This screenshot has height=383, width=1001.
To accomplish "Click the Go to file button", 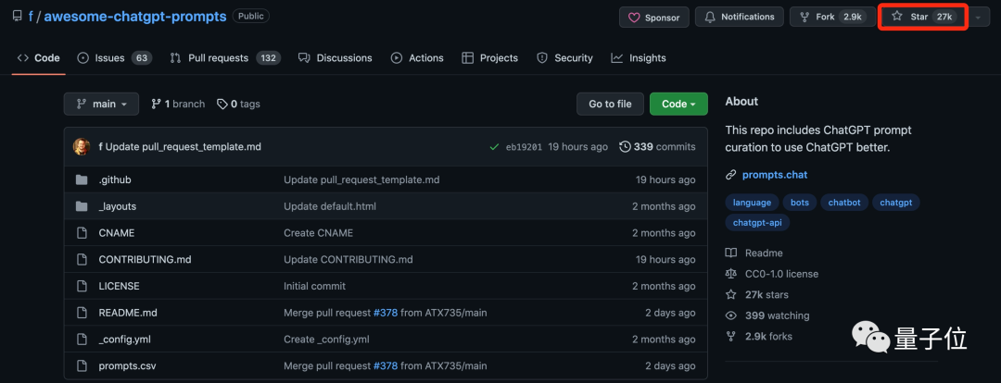I will coord(610,104).
